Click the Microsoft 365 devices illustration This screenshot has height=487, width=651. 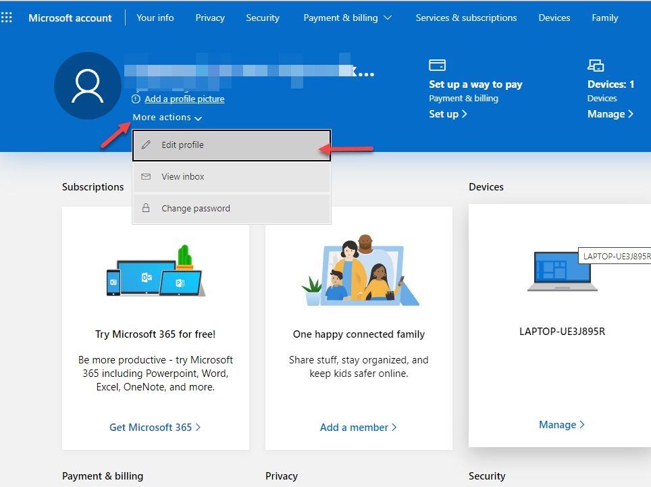(x=156, y=271)
